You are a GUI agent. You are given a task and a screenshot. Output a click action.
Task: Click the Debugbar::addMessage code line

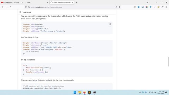point(44,31)
